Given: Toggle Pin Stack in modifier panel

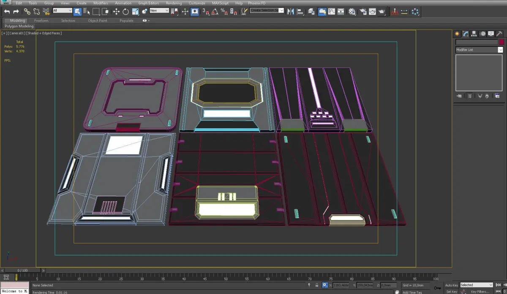Looking at the screenshot, I should coord(459,96).
